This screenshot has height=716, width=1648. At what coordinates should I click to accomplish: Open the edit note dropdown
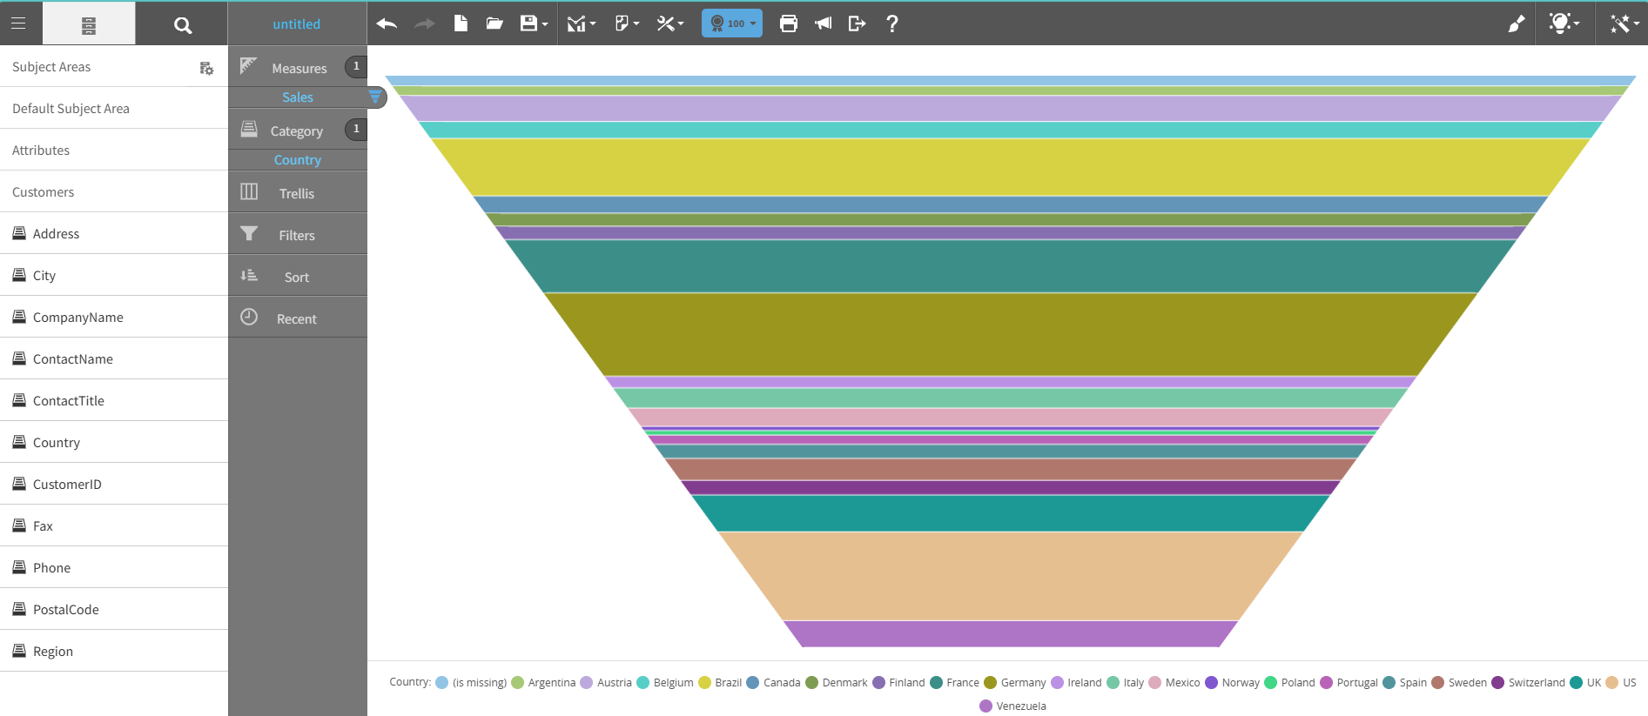pyautogui.click(x=627, y=23)
